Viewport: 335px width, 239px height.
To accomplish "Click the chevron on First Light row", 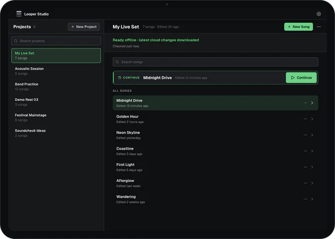I will (312, 167).
